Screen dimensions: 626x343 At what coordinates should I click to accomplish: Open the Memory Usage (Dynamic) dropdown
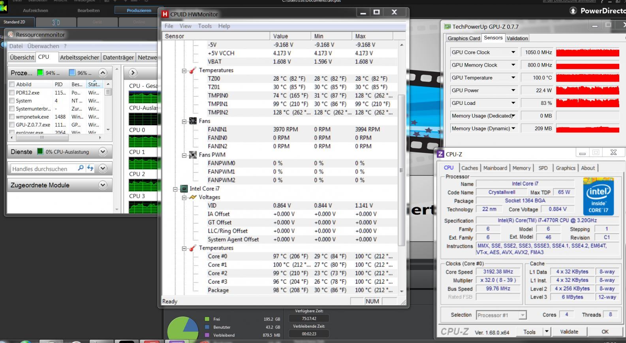tap(513, 129)
